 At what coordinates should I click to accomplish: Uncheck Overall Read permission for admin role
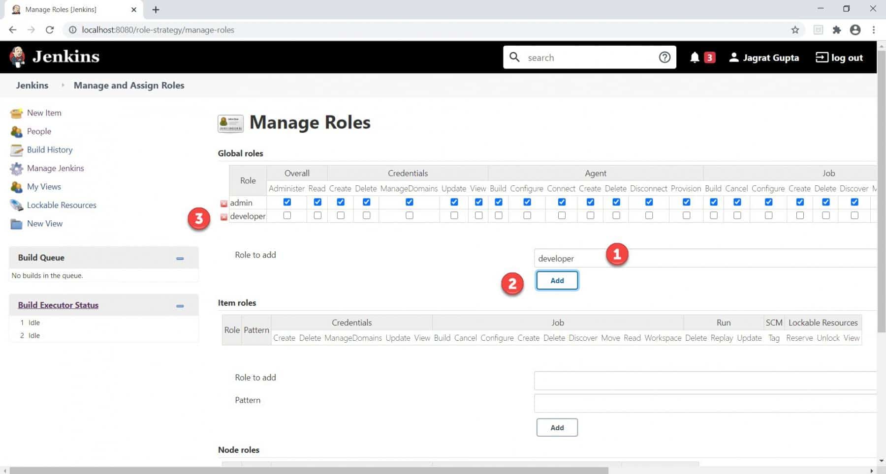pos(317,202)
